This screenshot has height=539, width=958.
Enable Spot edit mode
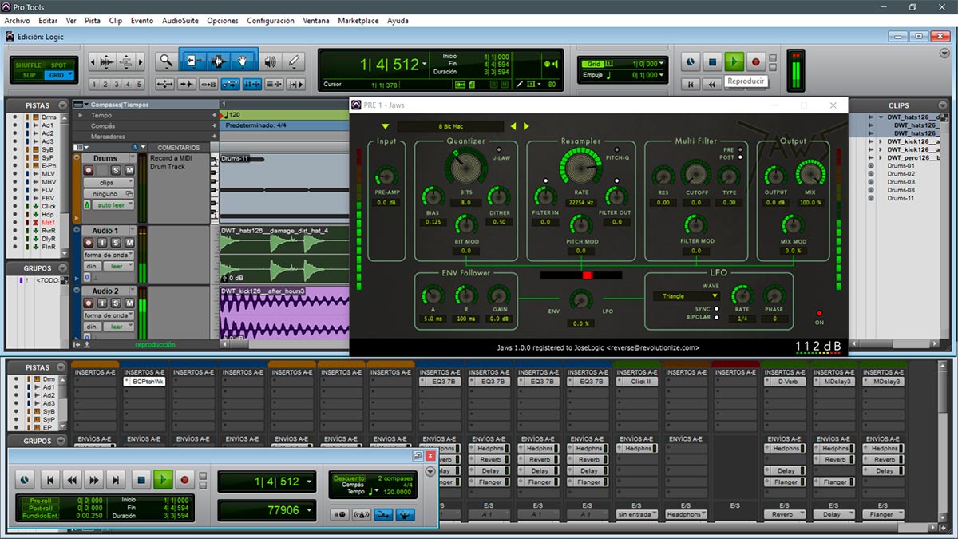coord(59,65)
